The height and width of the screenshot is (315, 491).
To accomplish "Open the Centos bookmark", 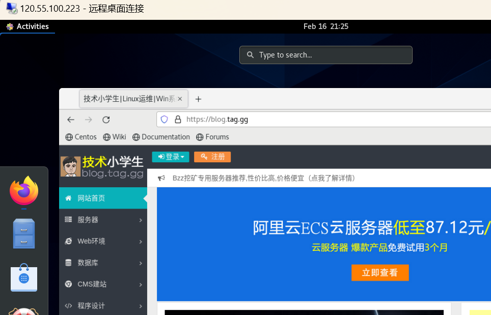I will tap(81, 137).
